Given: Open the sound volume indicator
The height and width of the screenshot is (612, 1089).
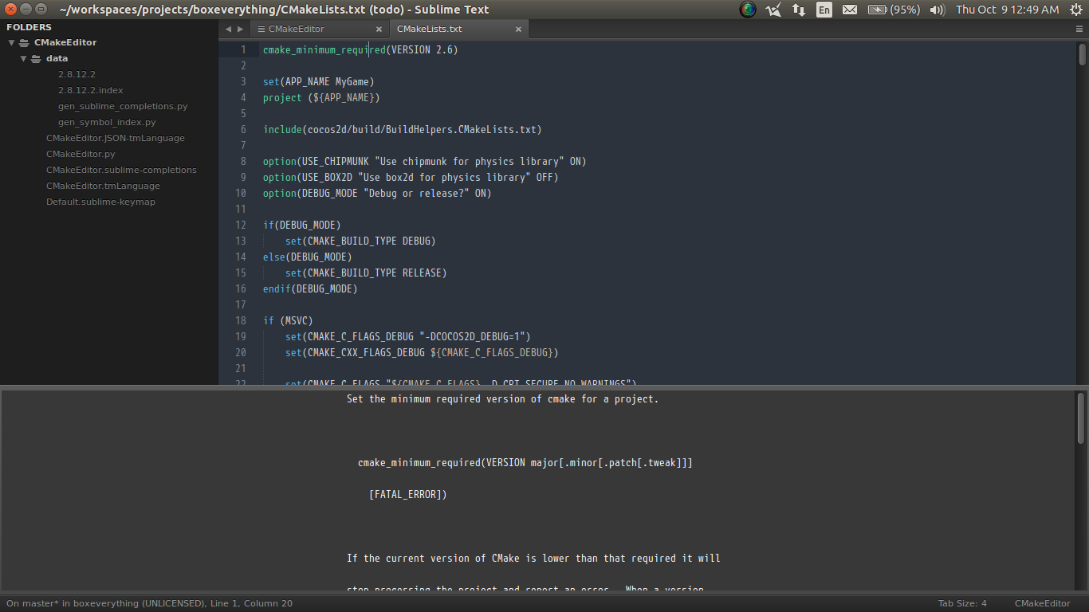Looking at the screenshot, I should coord(938,10).
